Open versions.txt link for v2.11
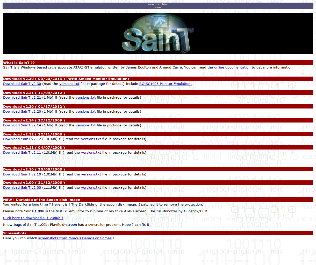The width and height of the screenshot is (316, 265). coord(91,153)
